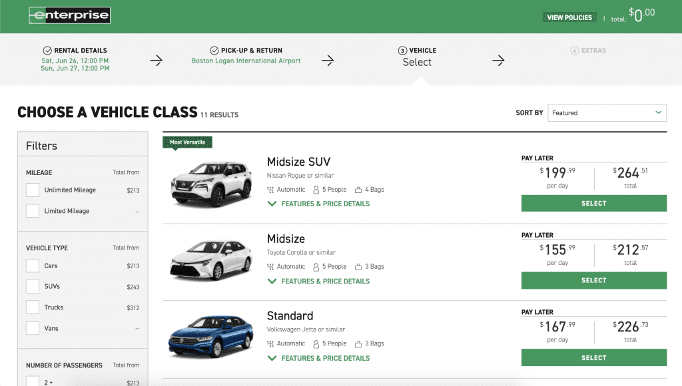
Task: Click the Midsize SUV transmission icon
Action: [x=270, y=190]
